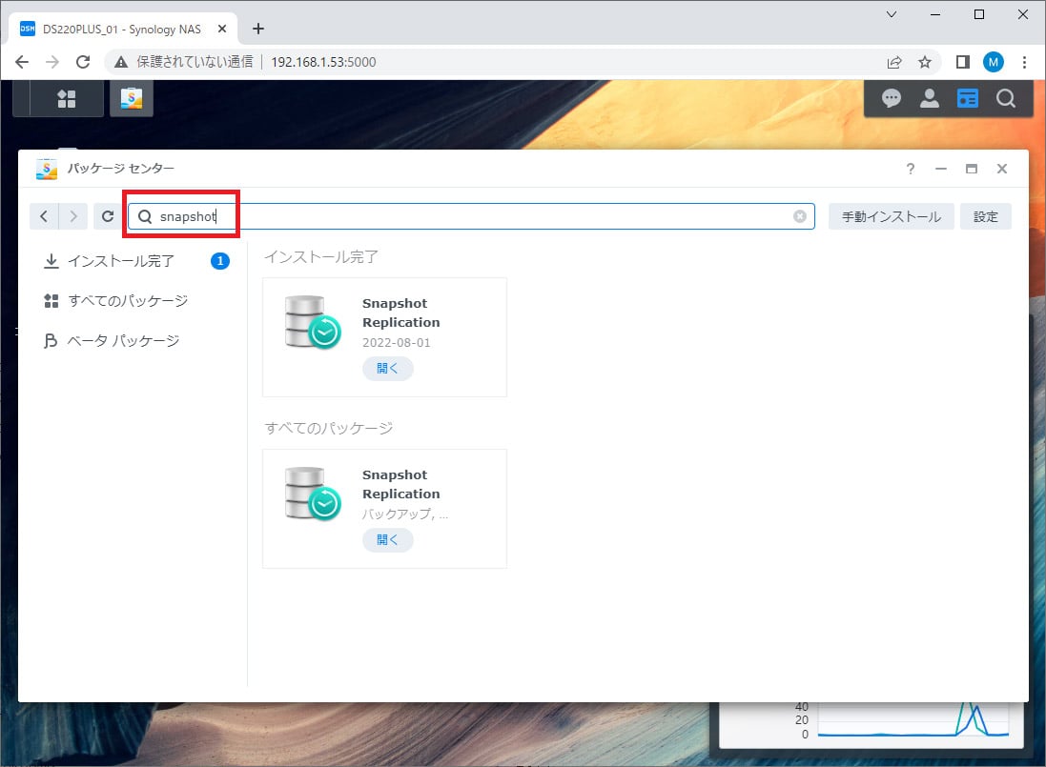This screenshot has height=767, width=1046.
Task: Click Snapshot Replication icon under すべてのパッケージ
Action: pyautogui.click(x=312, y=494)
